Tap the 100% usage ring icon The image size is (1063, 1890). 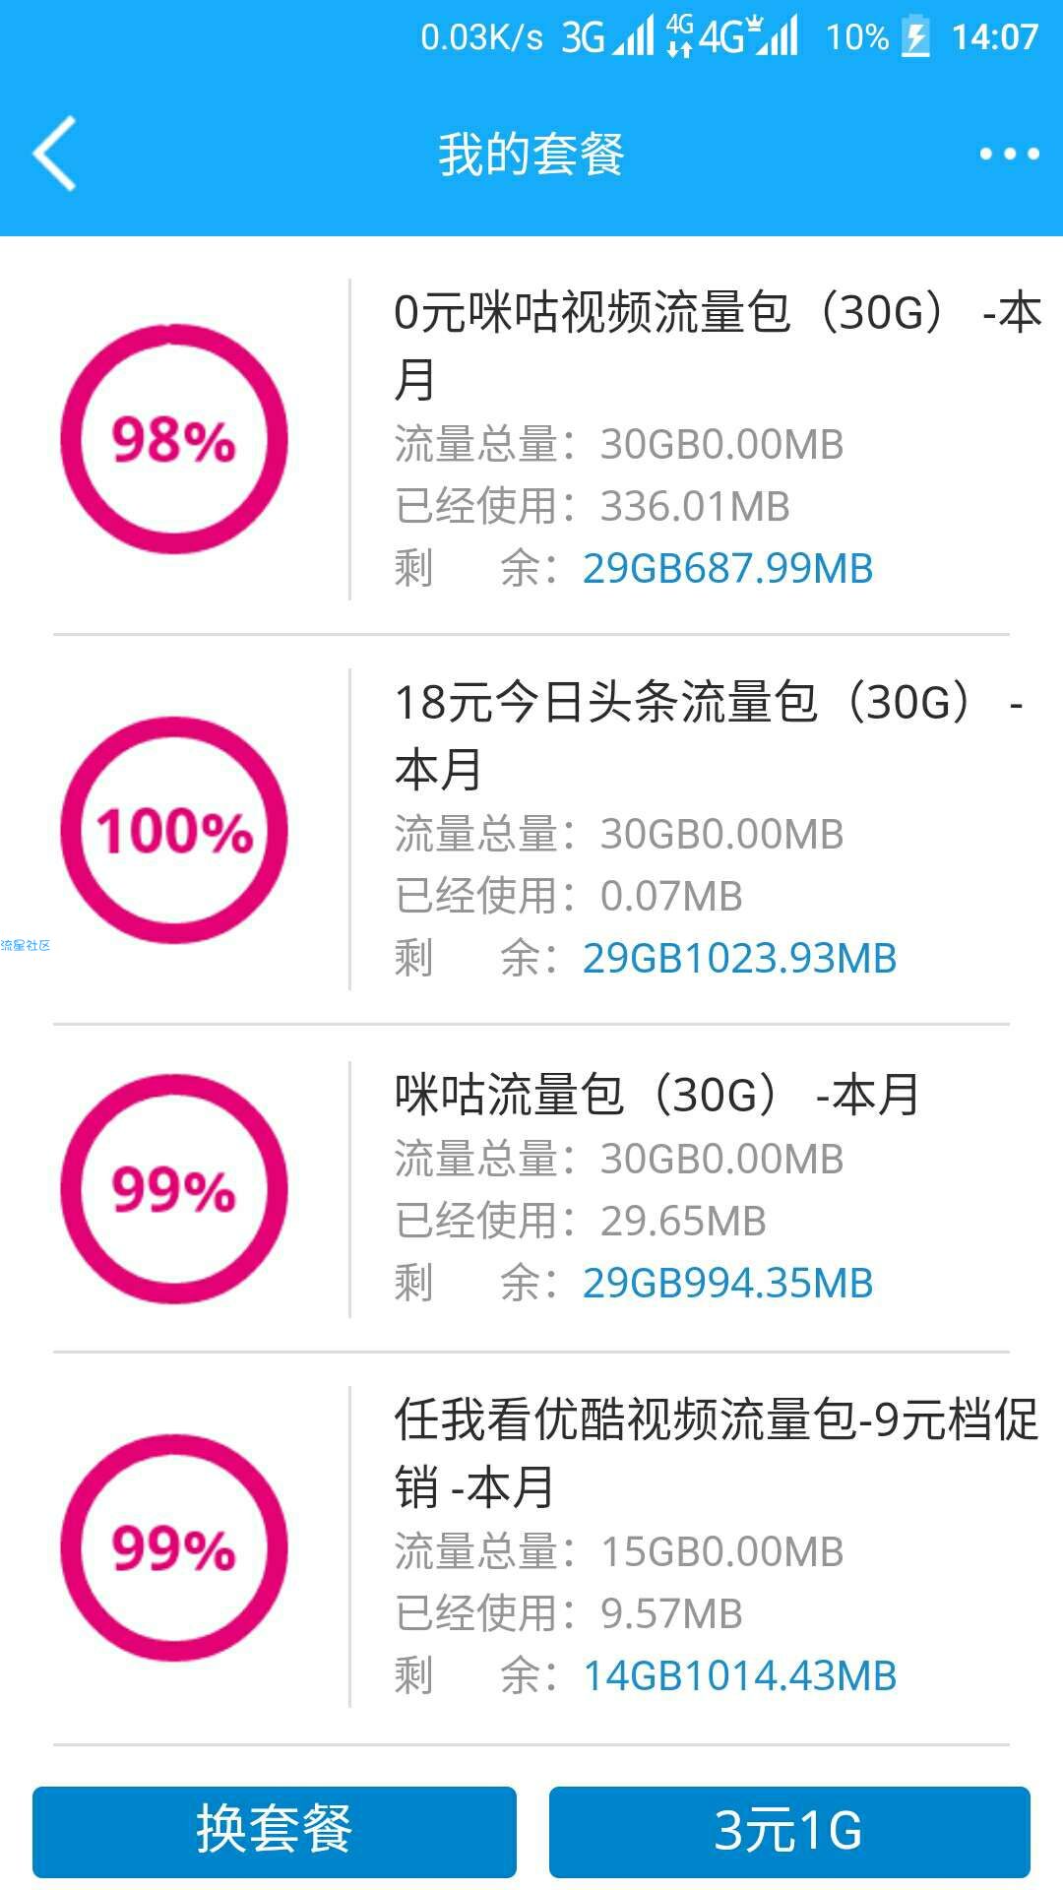pyautogui.click(x=174, y=830)
